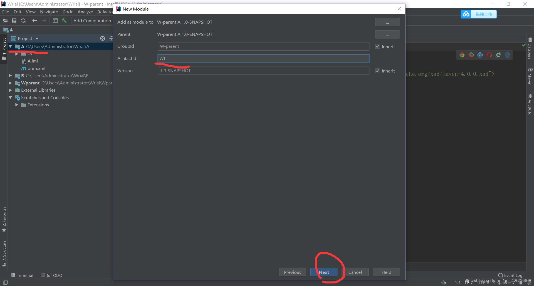This screenshot has height=286, width=534.
Task: Open in Firefox browser icon
Action: (471, 55)
